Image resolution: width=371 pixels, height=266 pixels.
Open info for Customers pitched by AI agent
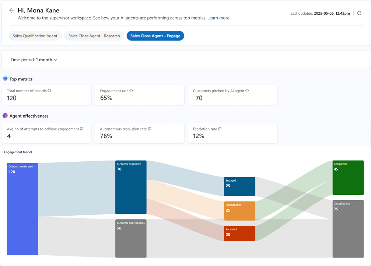click(247, 90)
